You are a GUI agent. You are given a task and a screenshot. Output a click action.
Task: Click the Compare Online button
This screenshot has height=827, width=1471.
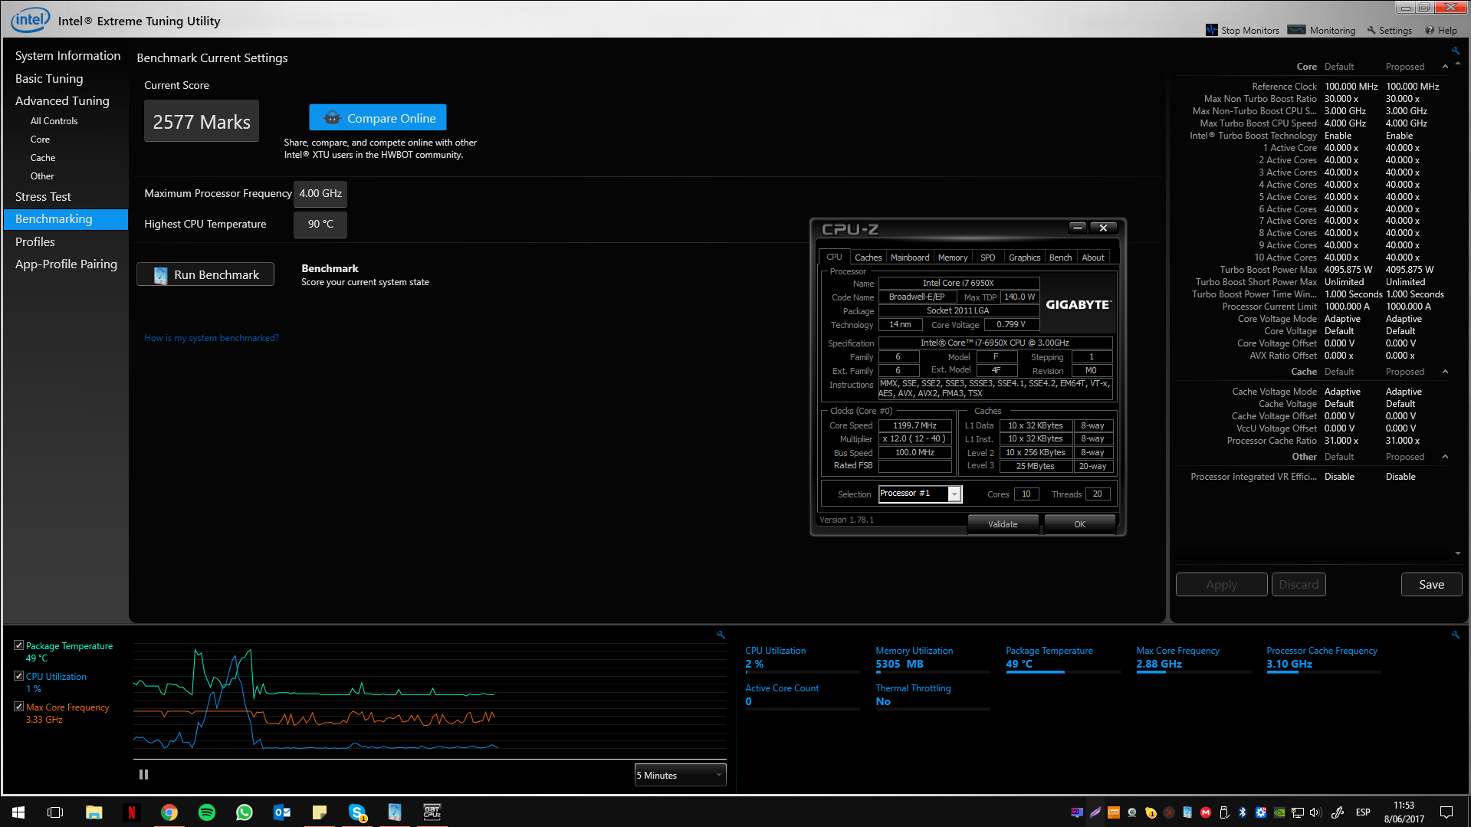click(x=378, y=118)
